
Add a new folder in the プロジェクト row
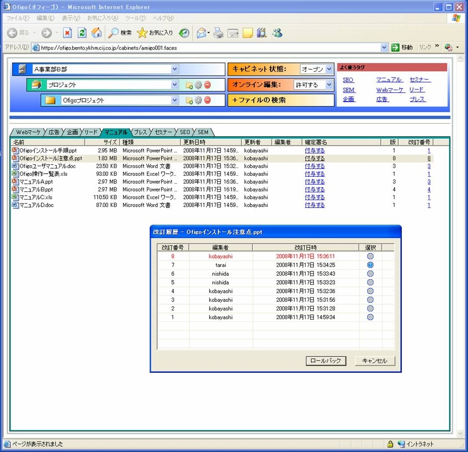pos(189,85)
